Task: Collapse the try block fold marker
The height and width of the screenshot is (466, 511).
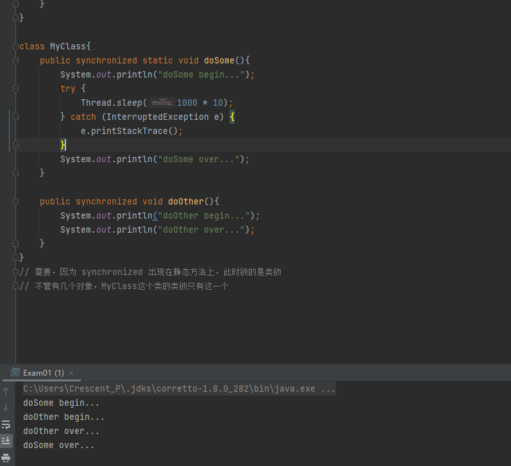Action: 15,88
